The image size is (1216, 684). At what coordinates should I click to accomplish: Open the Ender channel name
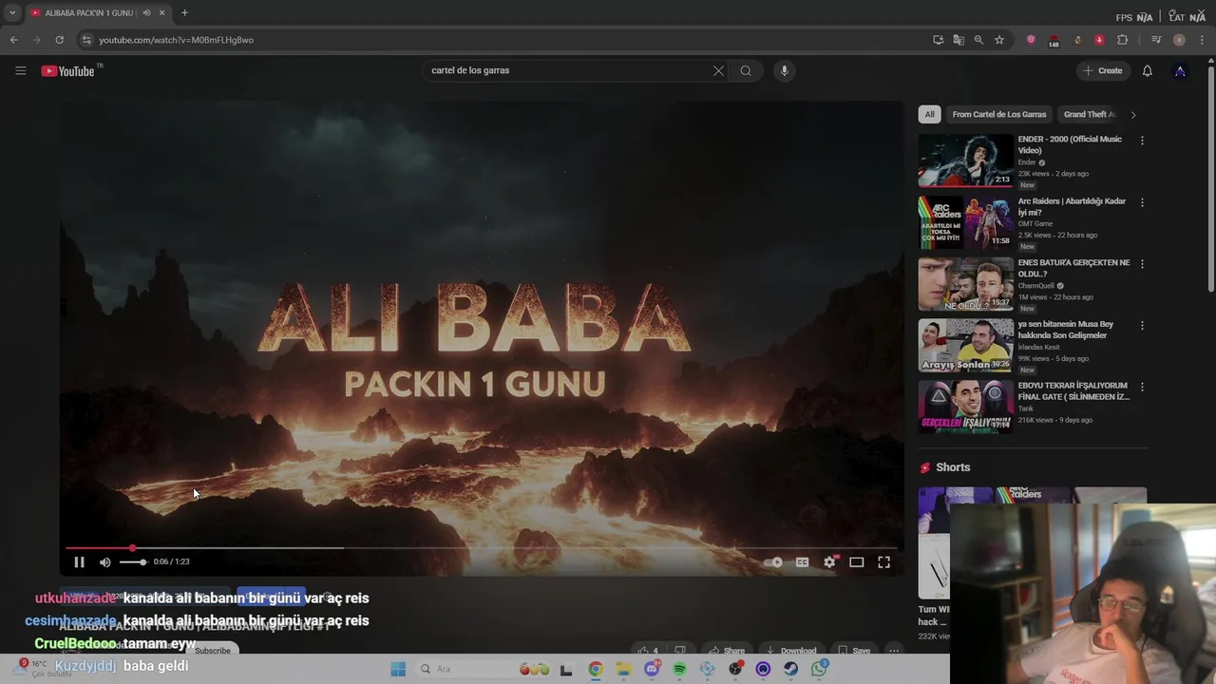(1027, 162)
